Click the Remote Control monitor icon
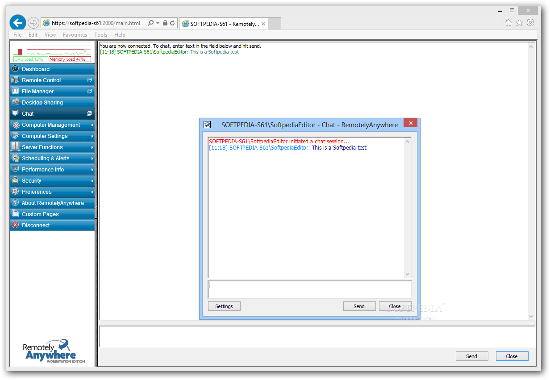This screenshot has height=380, width=550. pyautogui.click(x=16, y=80)
